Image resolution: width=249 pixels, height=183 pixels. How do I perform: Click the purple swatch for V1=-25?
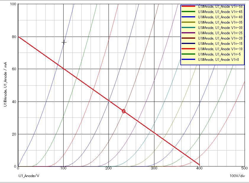(188, 33)
